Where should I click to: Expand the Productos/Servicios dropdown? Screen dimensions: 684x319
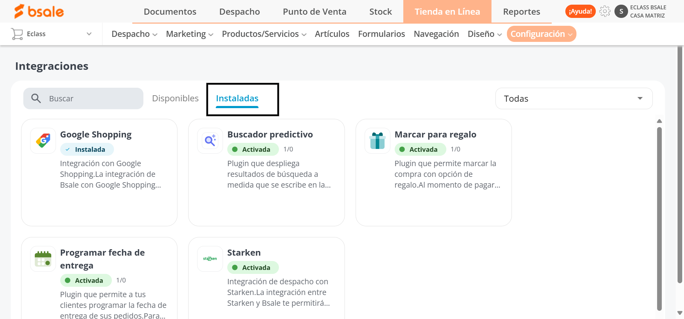[264, 34]
